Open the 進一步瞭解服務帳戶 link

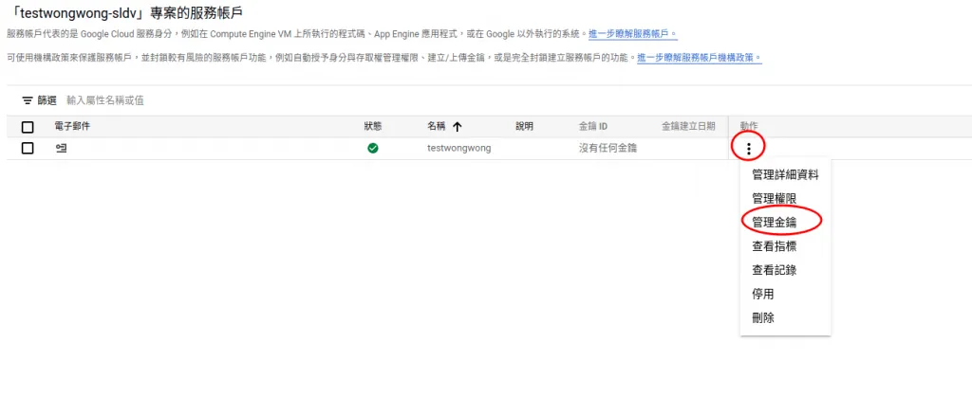point(632,34)
